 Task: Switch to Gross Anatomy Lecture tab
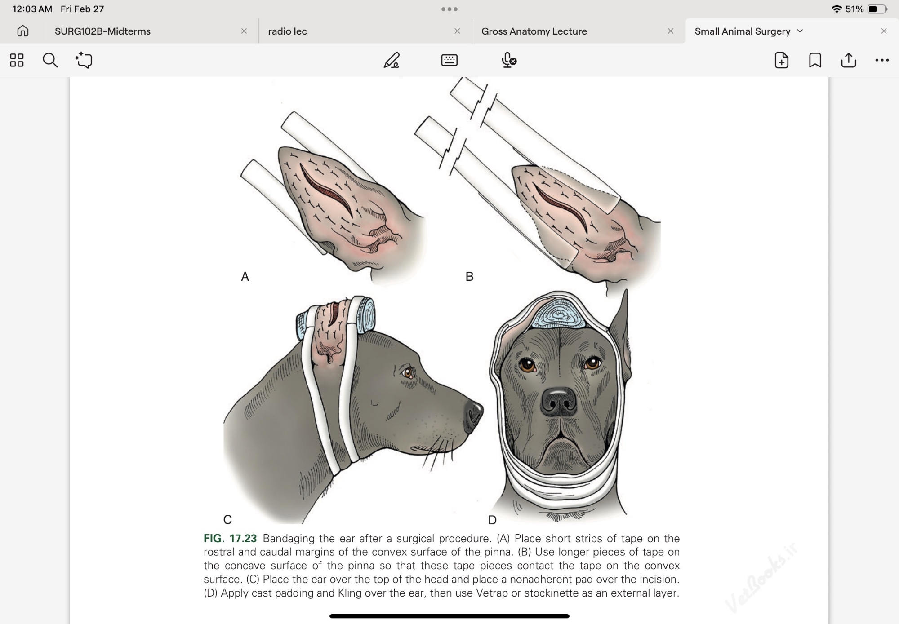tap(534, 31)
